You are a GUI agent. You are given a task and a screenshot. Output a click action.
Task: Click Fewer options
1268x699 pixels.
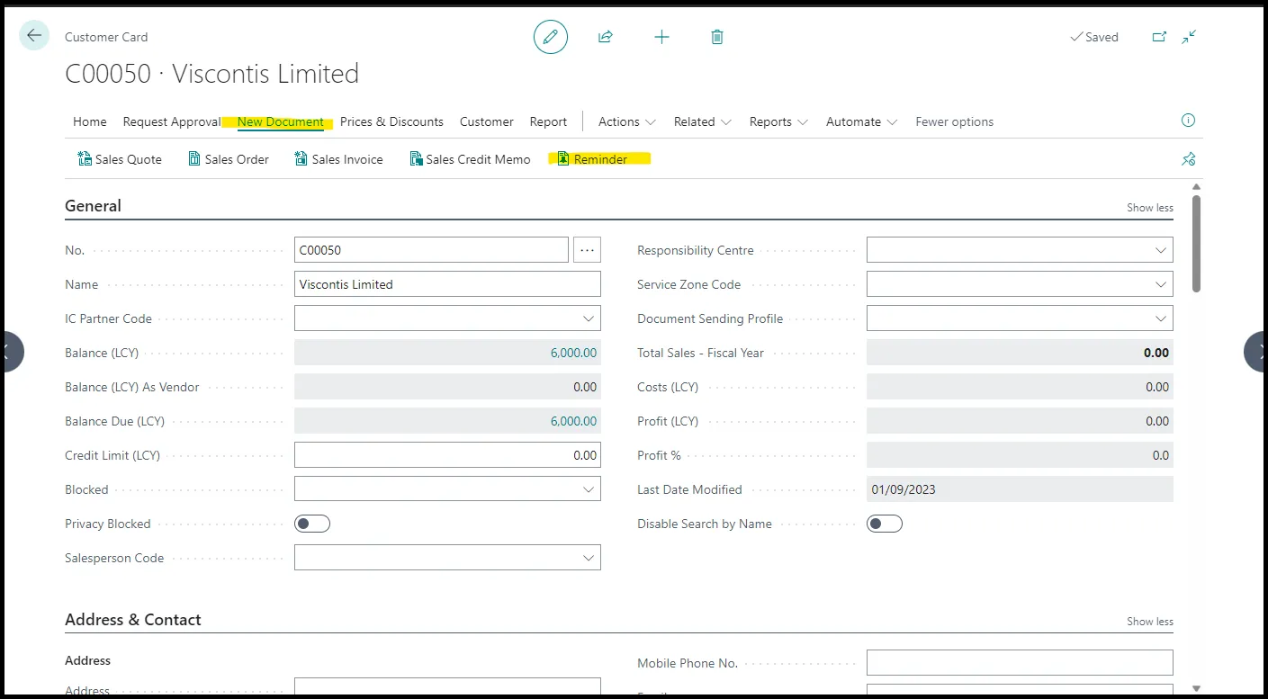[x=955, y=121]
